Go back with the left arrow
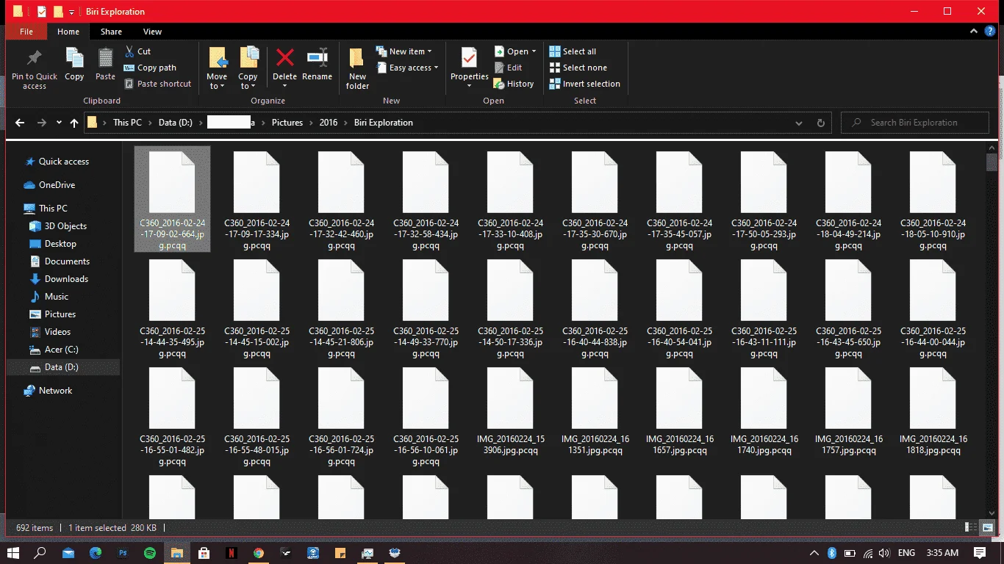Screen dimensions: 1004x564 click(20, 123)
